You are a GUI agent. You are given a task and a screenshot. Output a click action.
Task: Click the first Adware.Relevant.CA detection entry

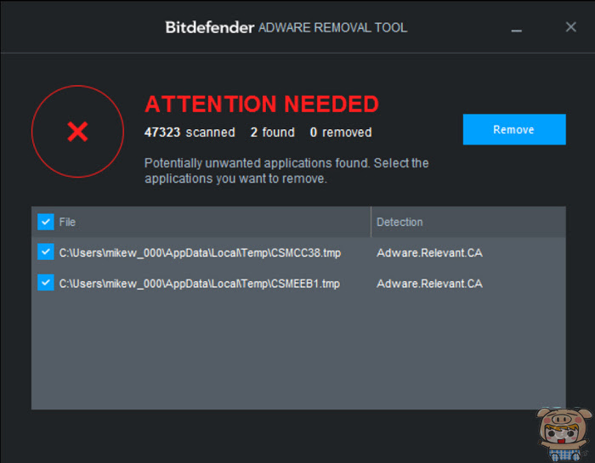point(429,252)
